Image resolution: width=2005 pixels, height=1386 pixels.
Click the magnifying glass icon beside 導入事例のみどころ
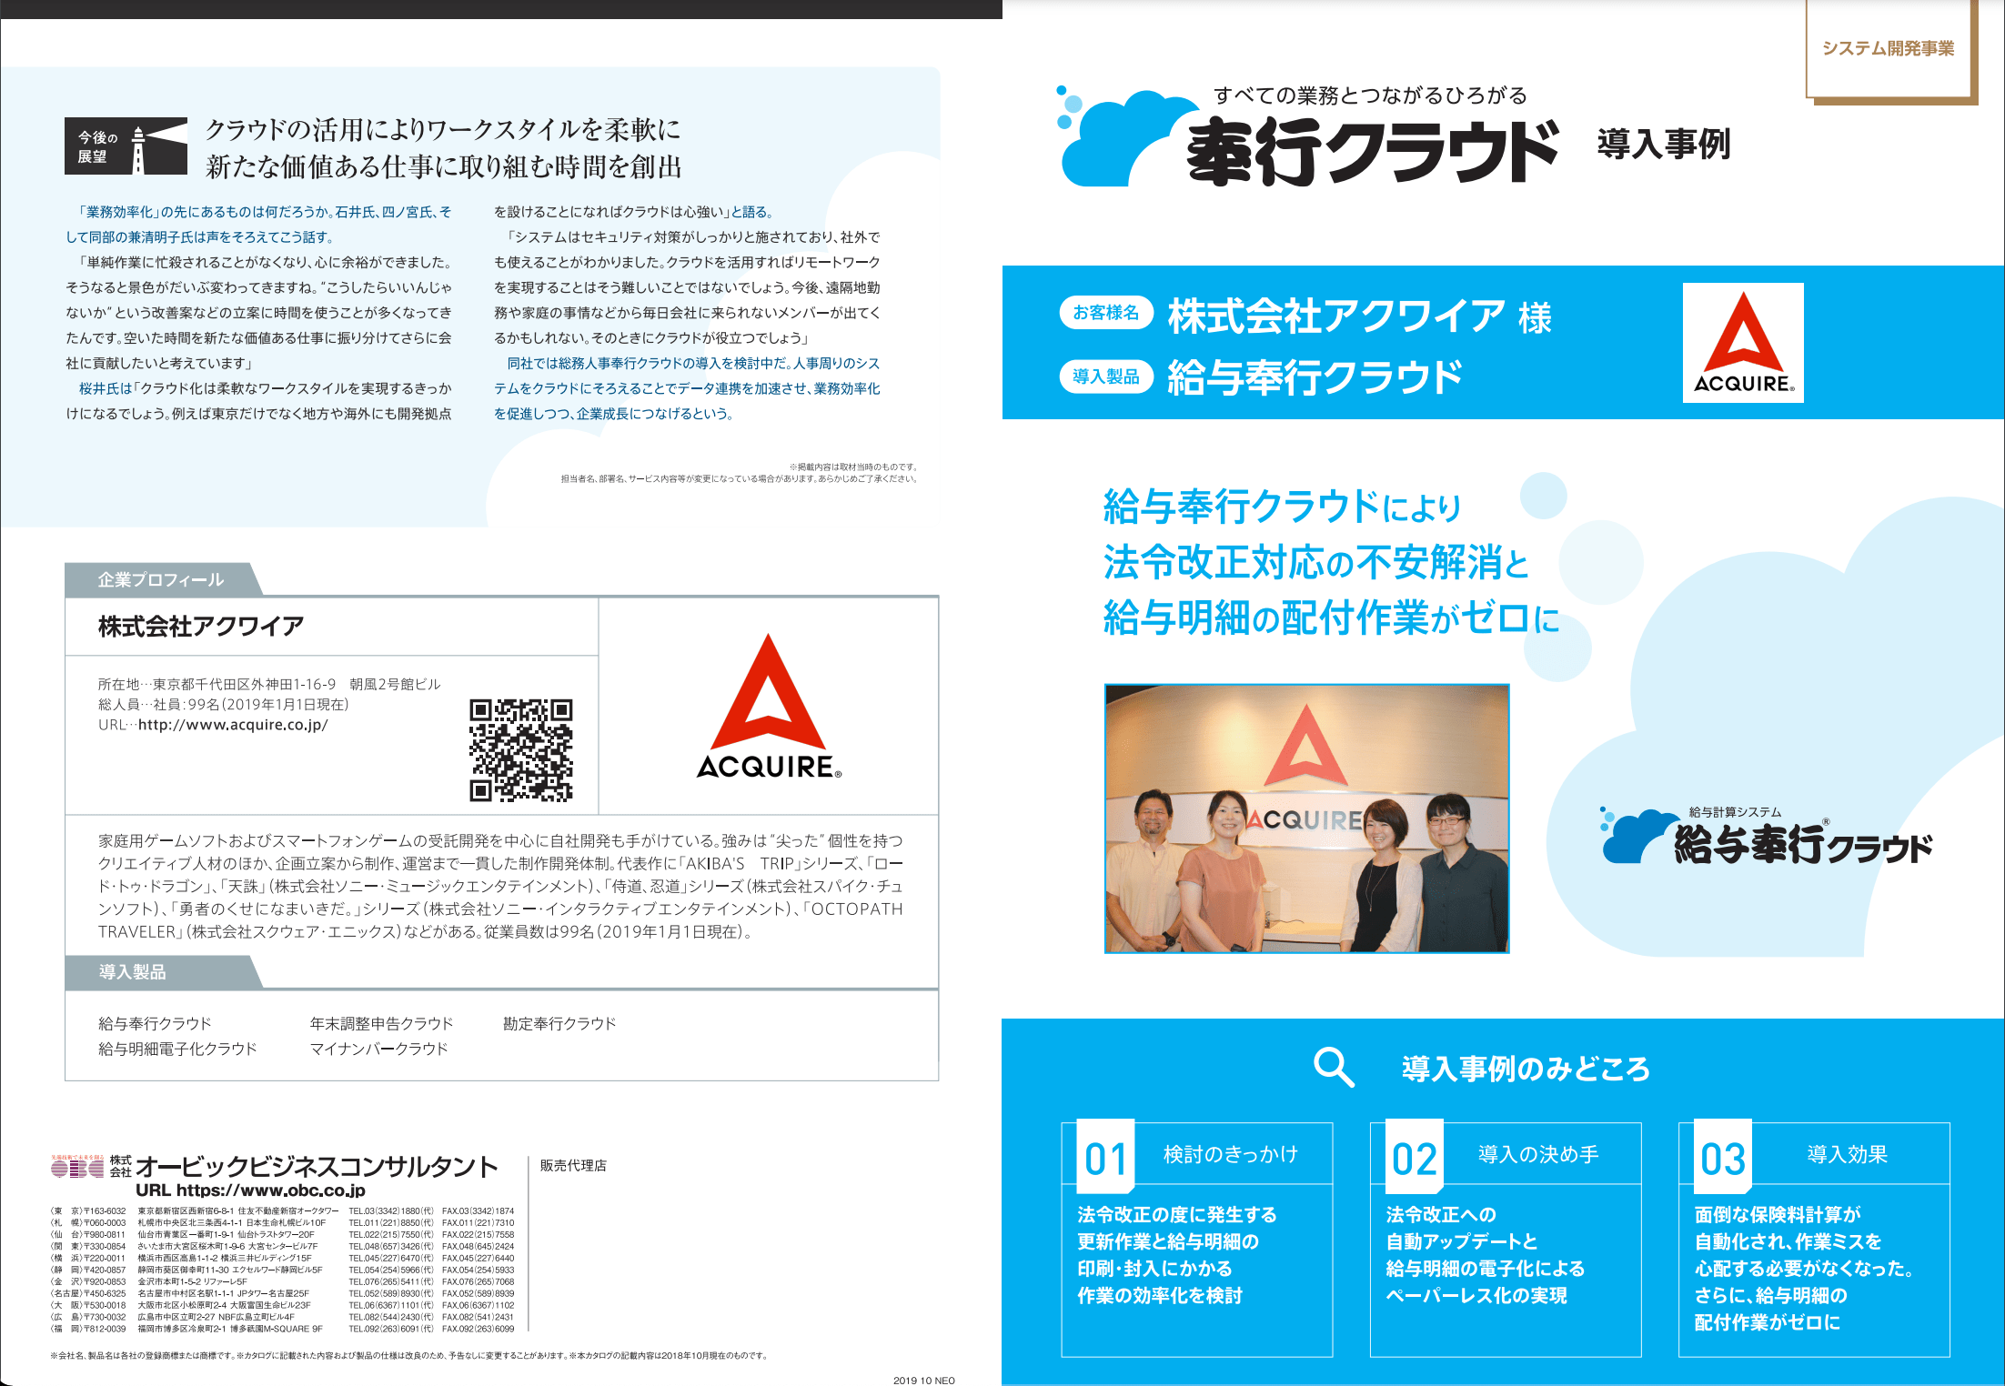(1334, 1067)
